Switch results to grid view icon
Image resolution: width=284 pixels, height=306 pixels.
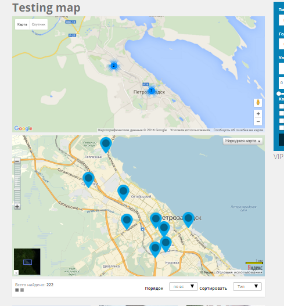[17, 290]
